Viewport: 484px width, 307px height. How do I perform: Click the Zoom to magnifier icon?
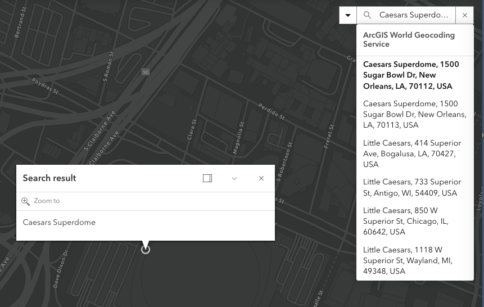pos(25,201)
